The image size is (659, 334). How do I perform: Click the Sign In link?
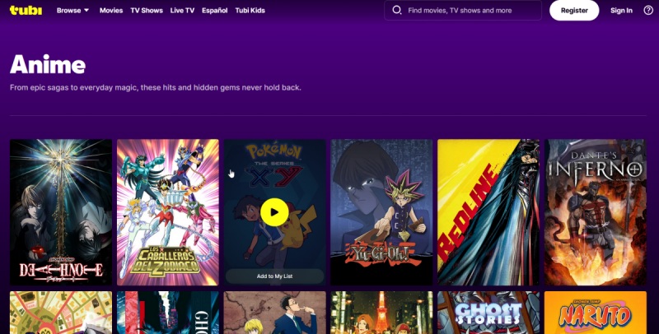tap(621, 11)
